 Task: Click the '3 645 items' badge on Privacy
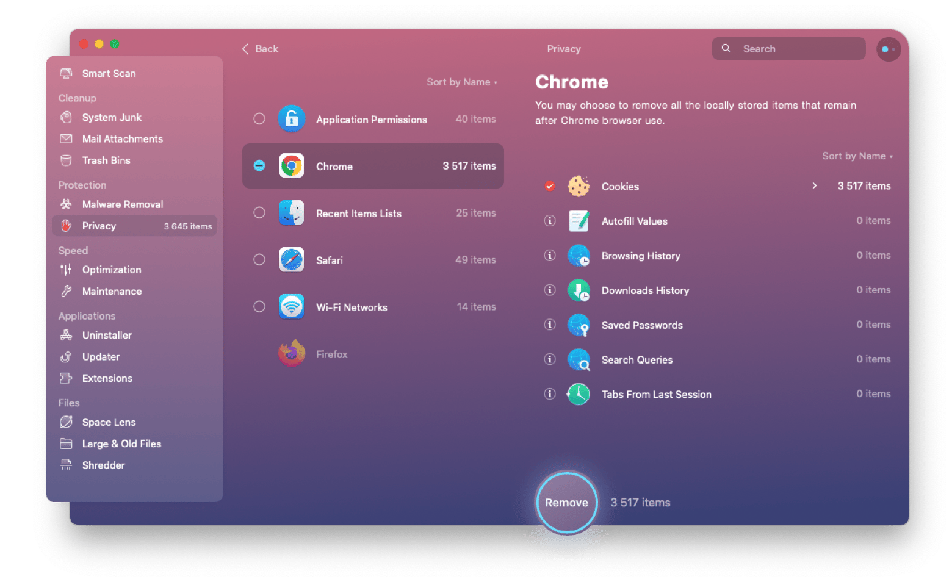[188, 226]
